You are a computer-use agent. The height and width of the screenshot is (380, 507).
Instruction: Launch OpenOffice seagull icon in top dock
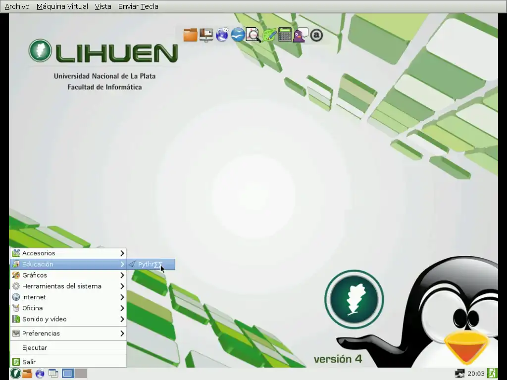[x=238, y=35]
